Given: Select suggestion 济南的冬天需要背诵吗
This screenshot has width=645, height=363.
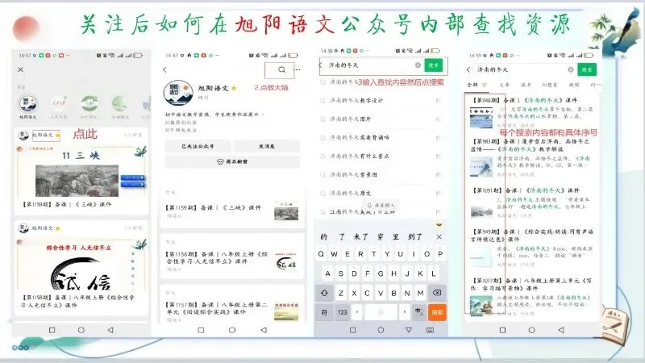Looking at the screenshot, I should [359, 137].
